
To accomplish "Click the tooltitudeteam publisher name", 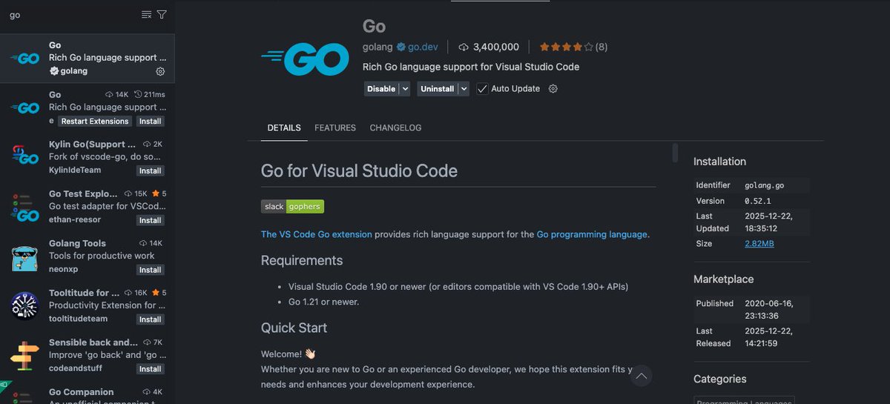I will coord(78,319).
